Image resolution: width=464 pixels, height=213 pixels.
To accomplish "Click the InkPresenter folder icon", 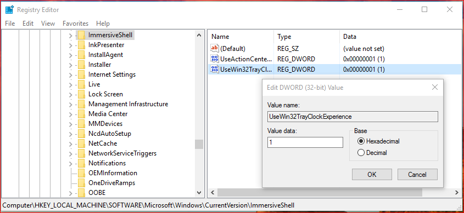I will (x=81, y=45).
